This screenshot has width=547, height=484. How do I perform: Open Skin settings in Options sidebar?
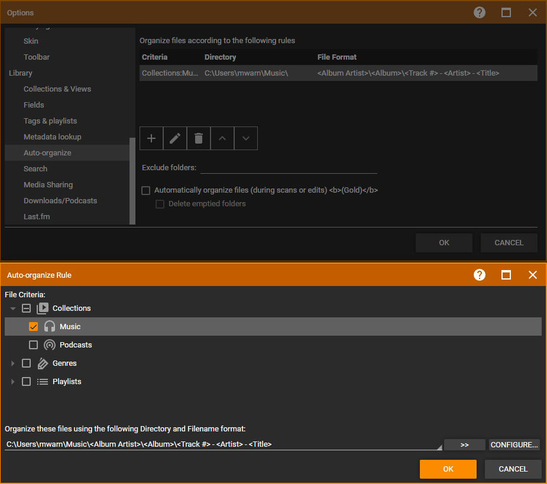point(31,41)
